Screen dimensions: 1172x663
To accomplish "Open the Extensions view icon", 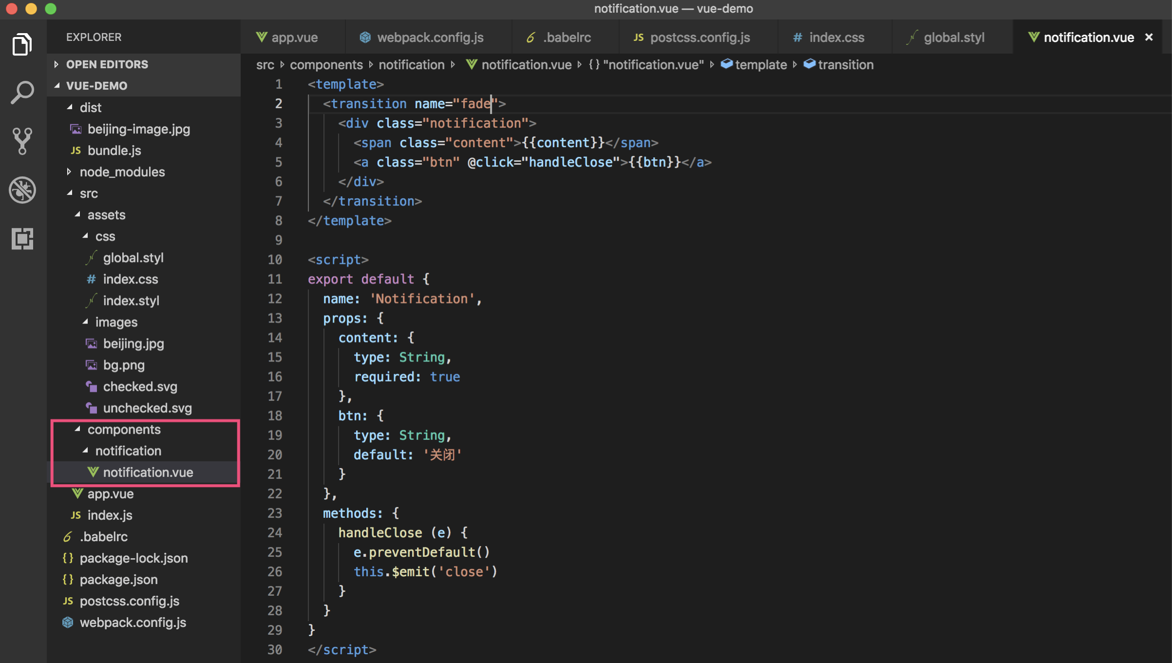I will tap(22, 238).
